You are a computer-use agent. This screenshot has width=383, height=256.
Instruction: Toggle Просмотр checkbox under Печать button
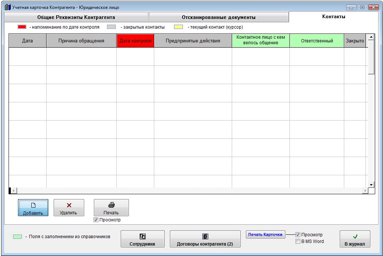tap(96, 220)
